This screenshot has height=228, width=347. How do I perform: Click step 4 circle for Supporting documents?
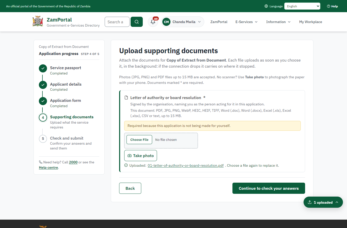pos(43,118)
